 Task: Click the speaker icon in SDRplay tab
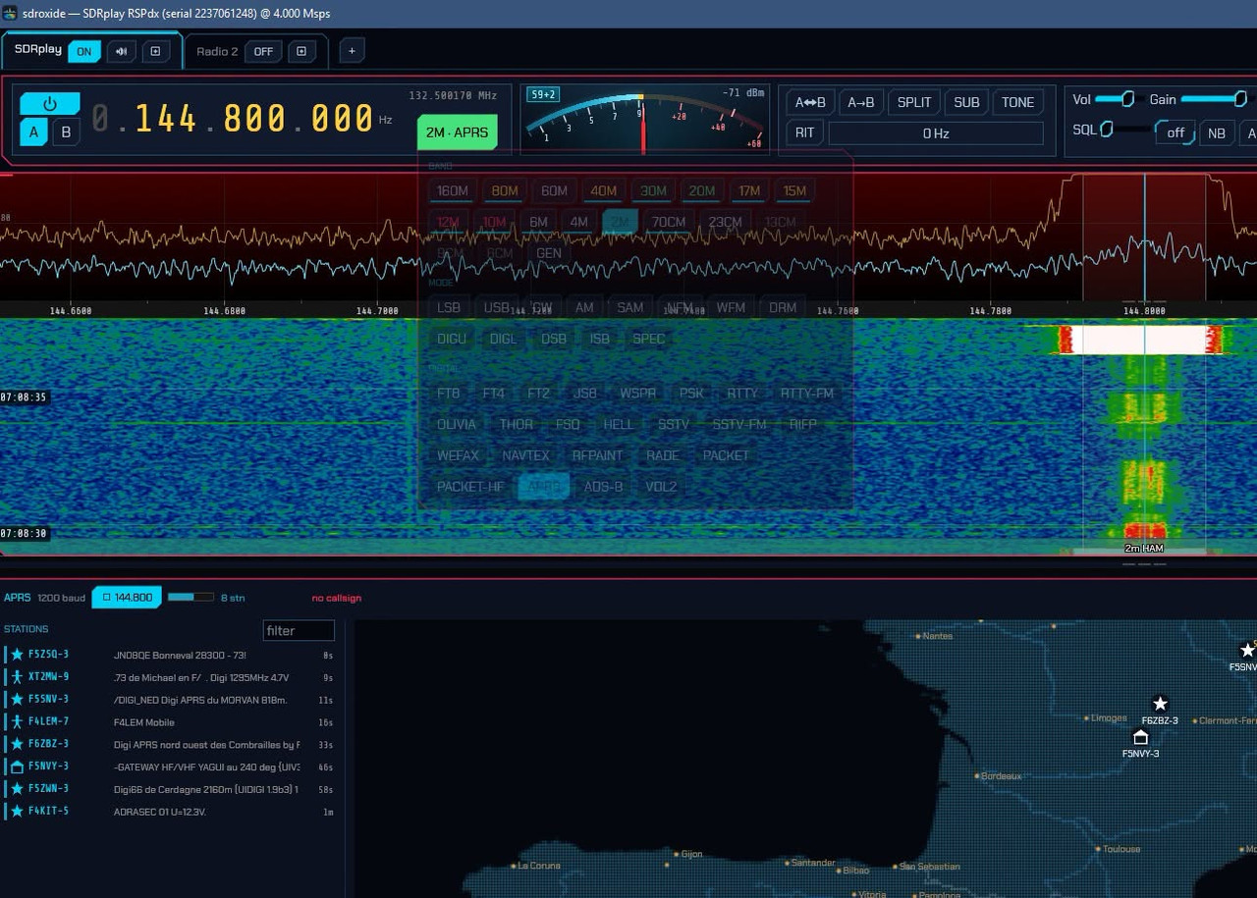(x=122, y=52)
